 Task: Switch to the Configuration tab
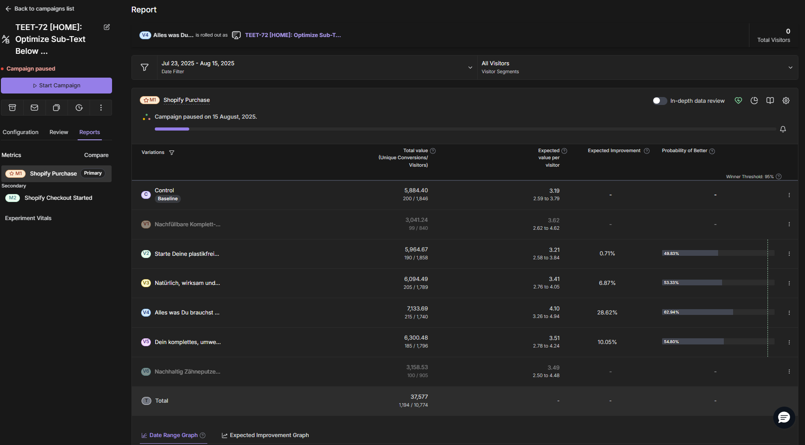click(20, 132)
